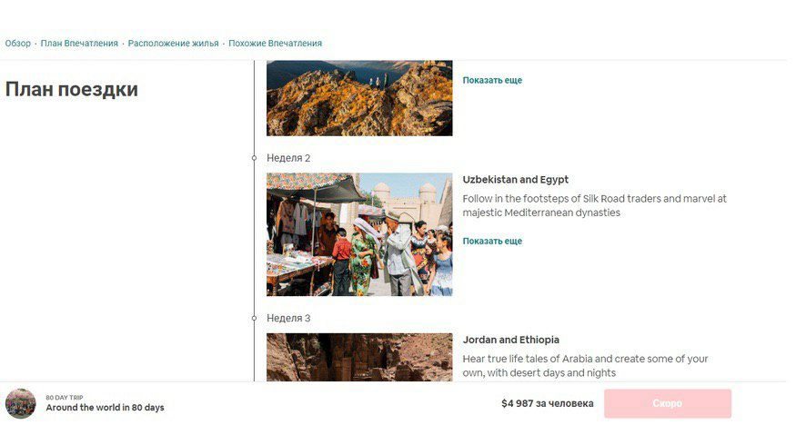Click the Неделя 3 label
Viewport: 796px width, 445px height.
pyautogui.click(x=288, y=318)
